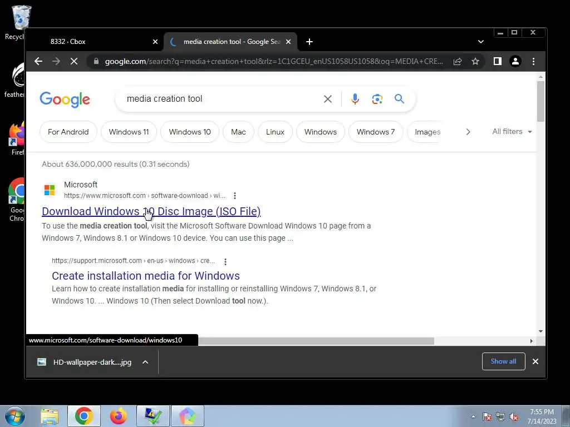Viewport: 570px width, 427px height.
Task: Filter results by Windows 7 chip
Action: pyautogui.click(x=376, y=132)
